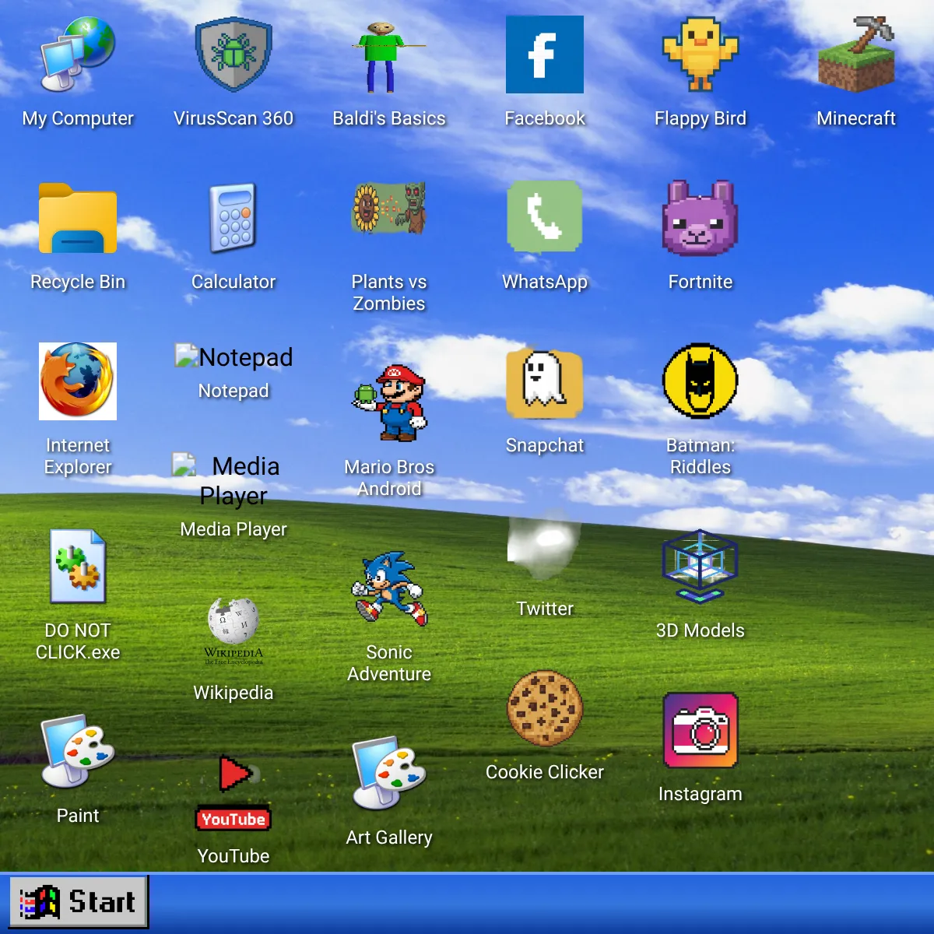Screen dimensions: 934x934
Task: Click the Facebook icon
Action: pyautogui.click(x=545, y=54)
